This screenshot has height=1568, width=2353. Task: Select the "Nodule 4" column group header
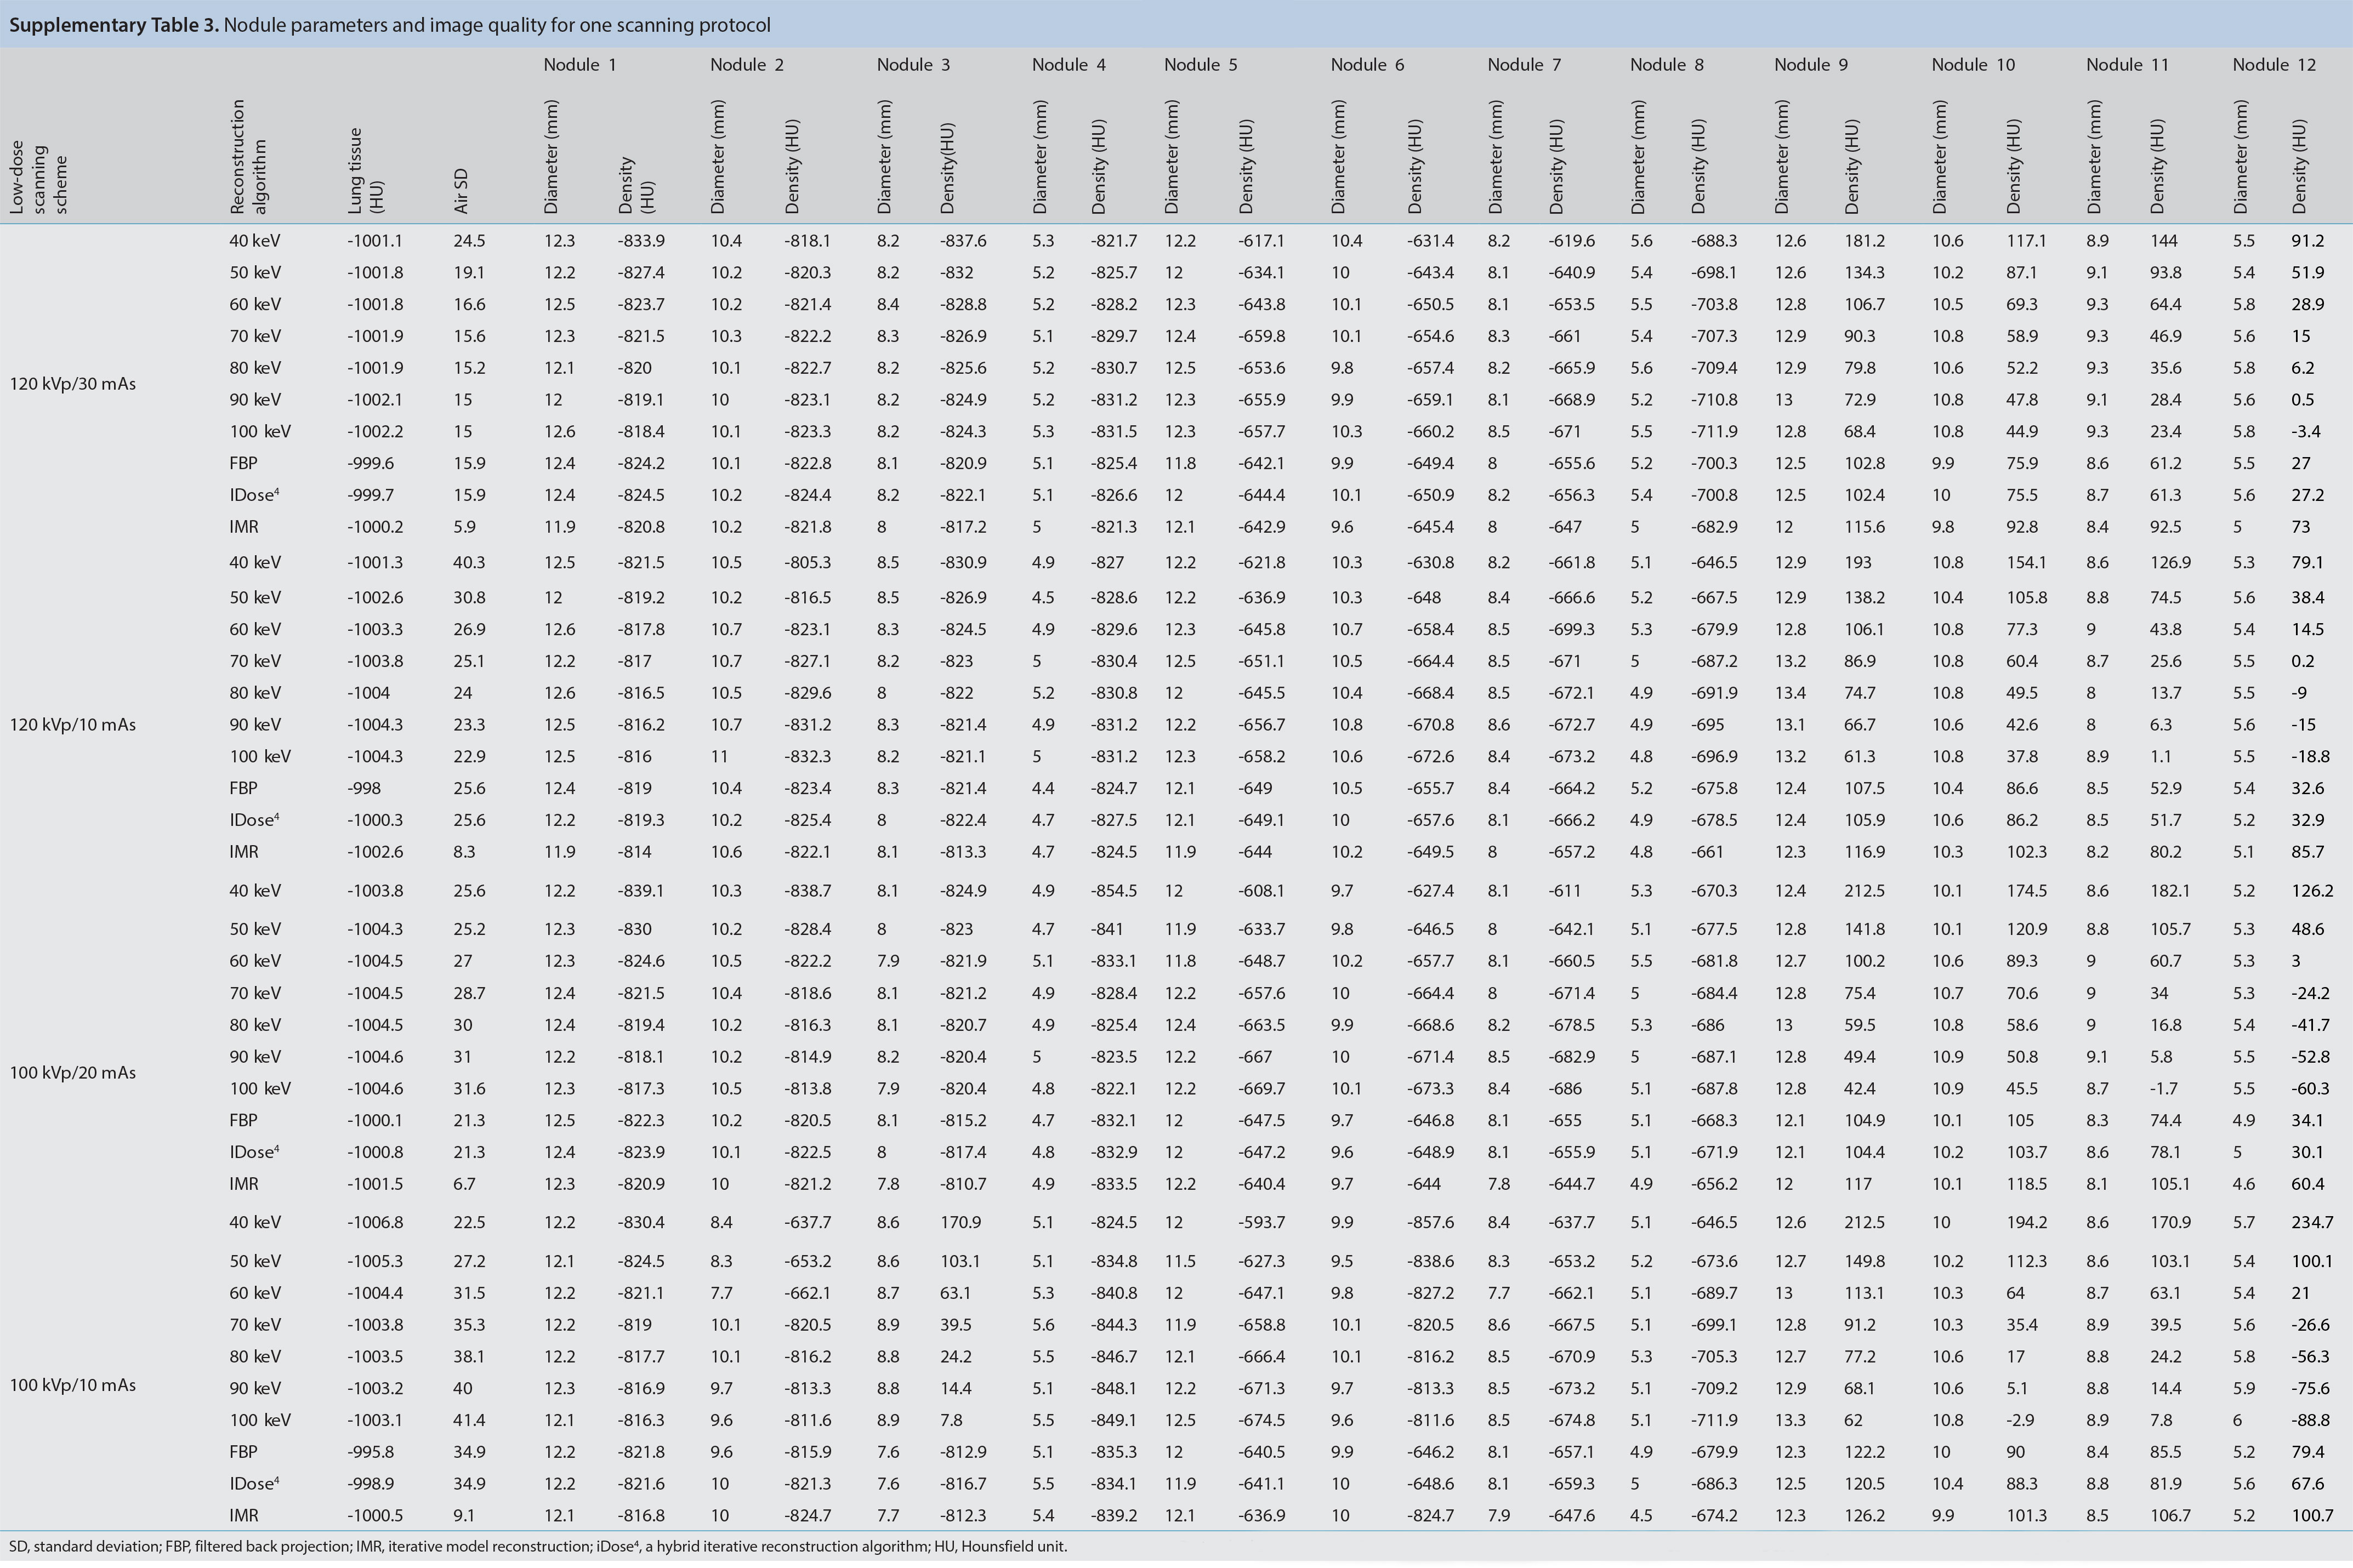click(x=1069, y=65)
